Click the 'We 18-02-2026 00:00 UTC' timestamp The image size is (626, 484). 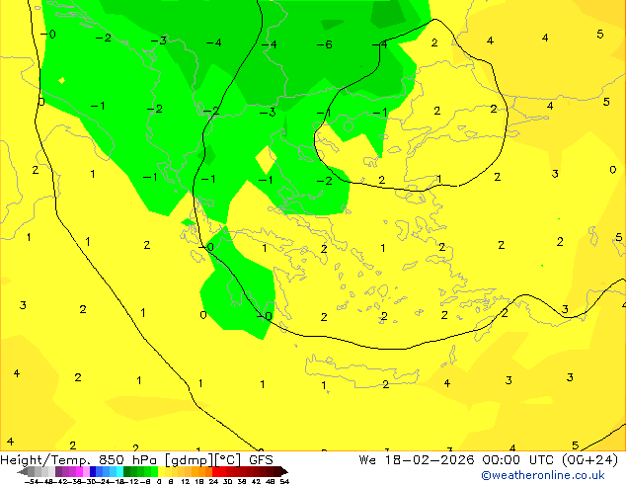click(x=458, y=460)
